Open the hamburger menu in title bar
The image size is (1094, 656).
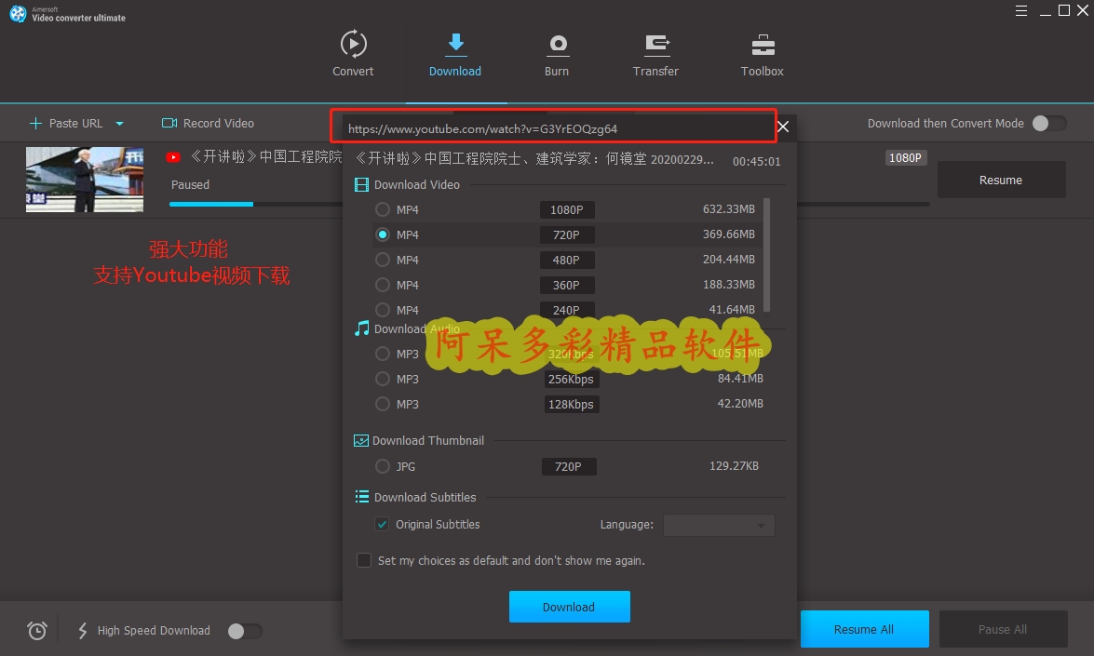tap(1021, 10)
